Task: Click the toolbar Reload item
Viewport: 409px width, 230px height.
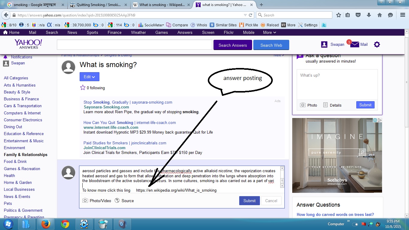Action: tap(269, 25)
